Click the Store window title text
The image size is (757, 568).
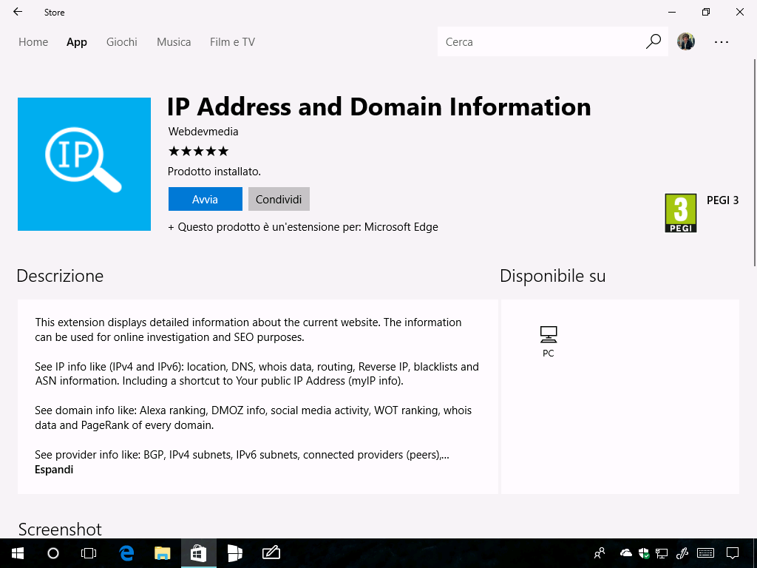tap(55, 13)
